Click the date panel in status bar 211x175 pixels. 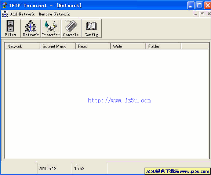point(54,168)
